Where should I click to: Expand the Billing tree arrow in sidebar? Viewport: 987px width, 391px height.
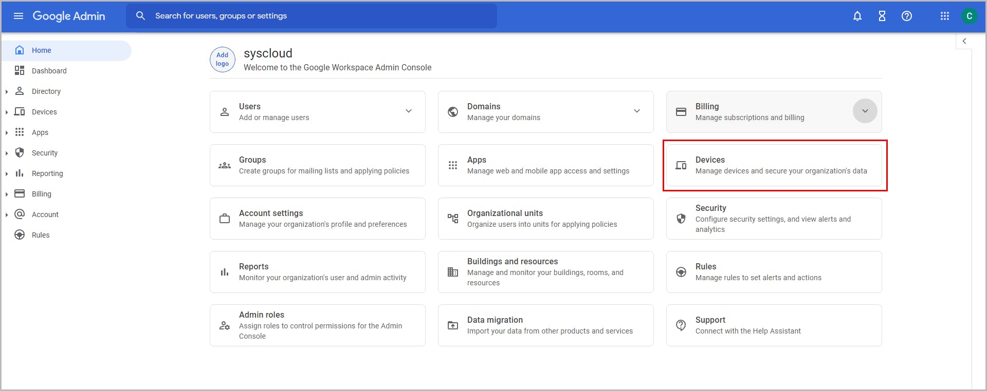7,194
